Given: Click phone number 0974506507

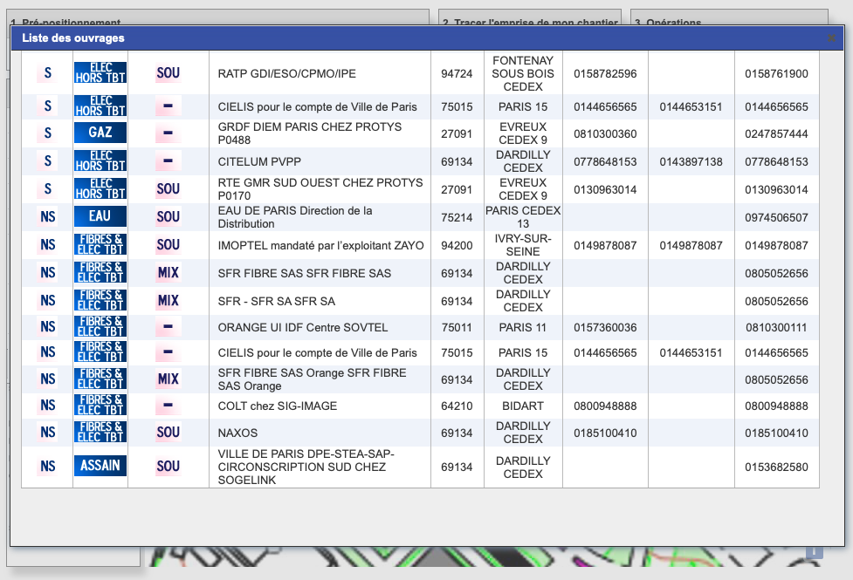Looking at the screenshot, I should point(776,217).
